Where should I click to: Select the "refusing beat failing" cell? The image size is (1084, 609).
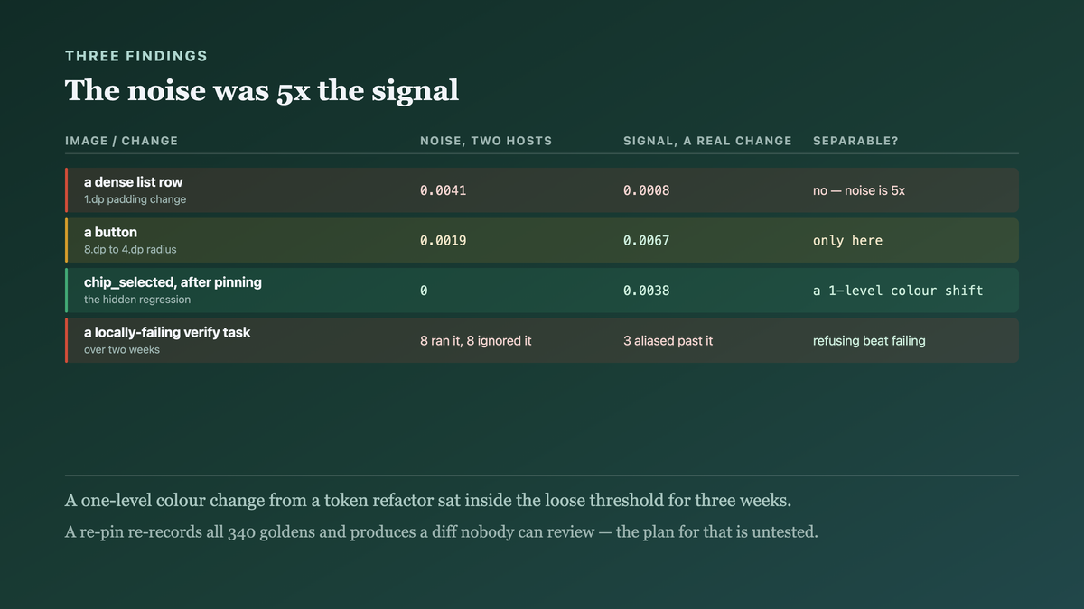(869, 341)
